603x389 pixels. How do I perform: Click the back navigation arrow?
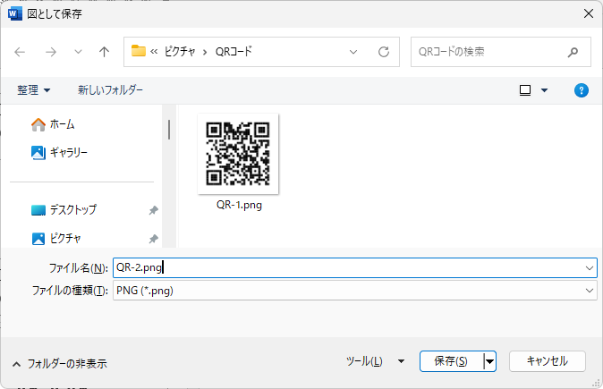coord(21,52)
